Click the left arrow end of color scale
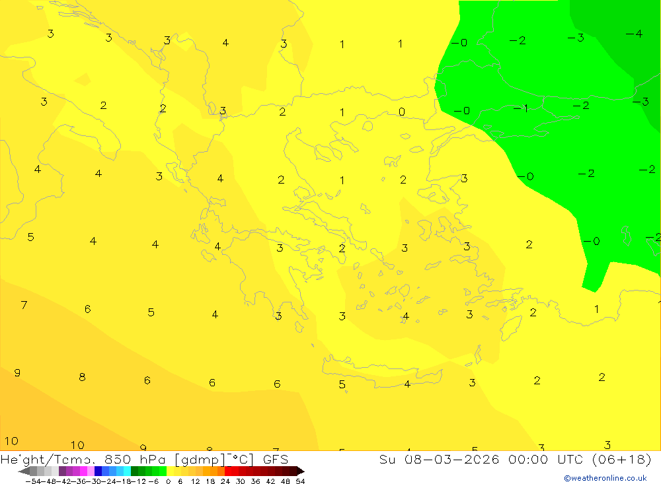This screenshot has height=484, width=661. tap(24, 471)
